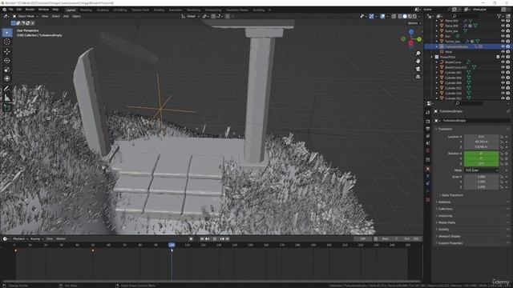Click the Rotation Z green keyed field

coord(481,163)
